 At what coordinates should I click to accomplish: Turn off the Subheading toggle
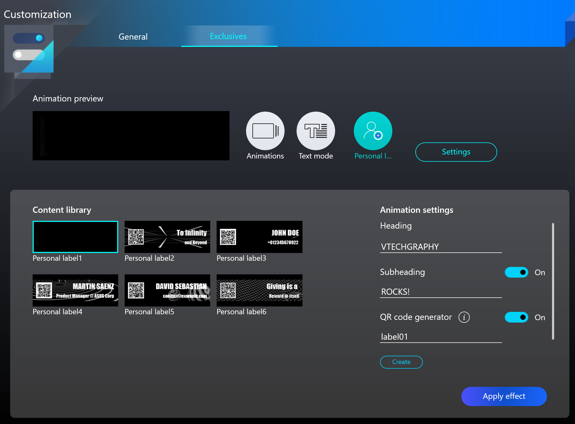click(x=516, y=272)
